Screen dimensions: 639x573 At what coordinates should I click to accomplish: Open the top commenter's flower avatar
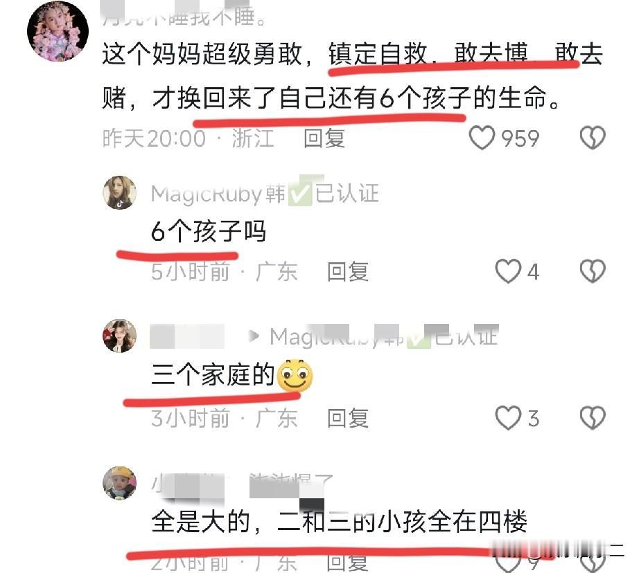58,31
